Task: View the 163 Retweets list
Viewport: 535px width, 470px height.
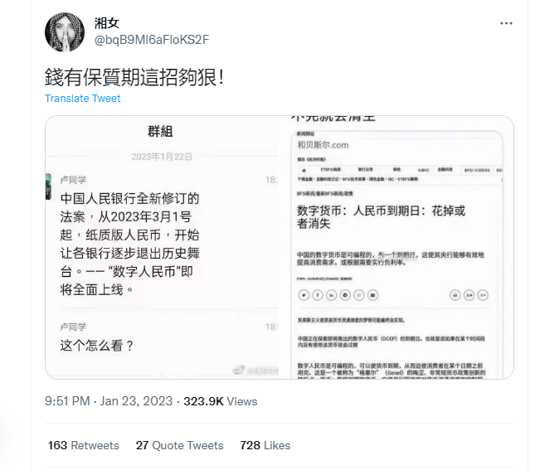Action: click(83, 445)
